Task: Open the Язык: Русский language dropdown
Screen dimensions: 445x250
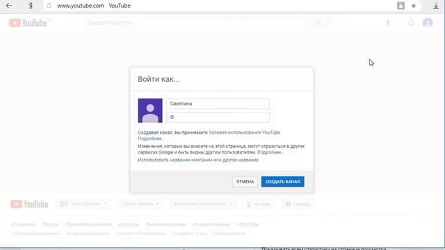Action: (83, 203)
